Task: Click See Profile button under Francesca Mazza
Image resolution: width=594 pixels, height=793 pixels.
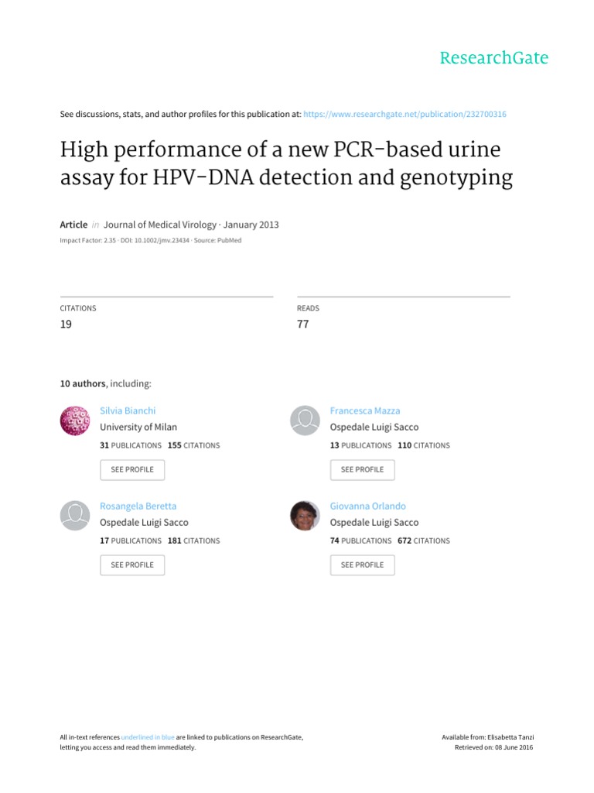Action: 362,469
